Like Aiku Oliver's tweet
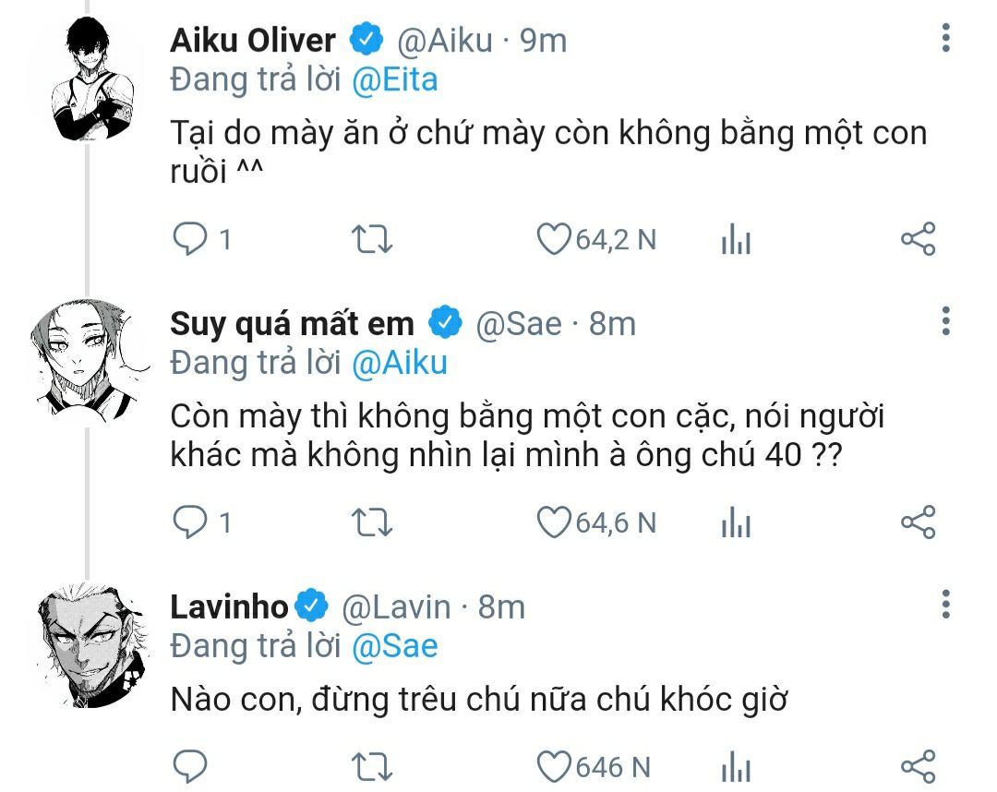Viewport: 997px width, 792px height. tap(554, 240)
